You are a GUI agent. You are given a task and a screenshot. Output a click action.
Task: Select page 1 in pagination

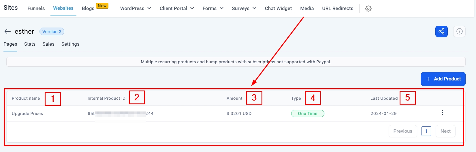(426, 131)
